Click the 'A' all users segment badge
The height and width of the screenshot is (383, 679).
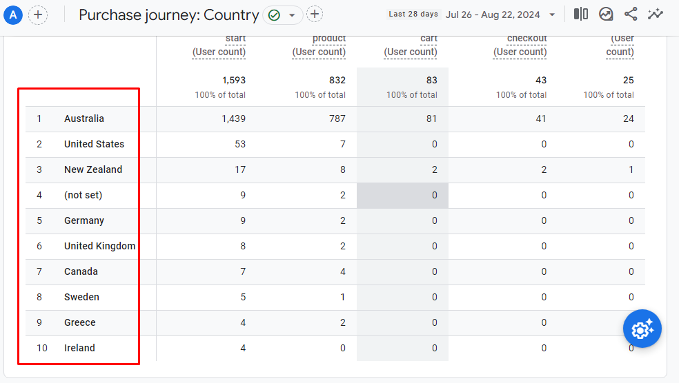pos(12,15)
